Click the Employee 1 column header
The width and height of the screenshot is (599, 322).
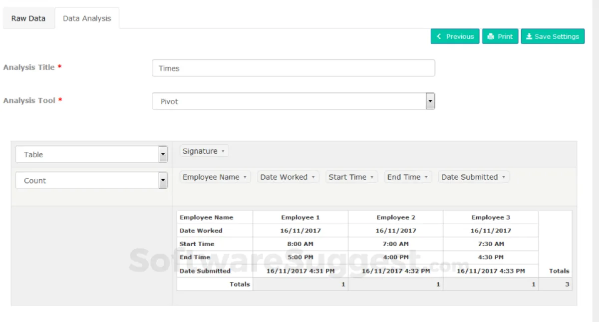[x=300, y=218]
